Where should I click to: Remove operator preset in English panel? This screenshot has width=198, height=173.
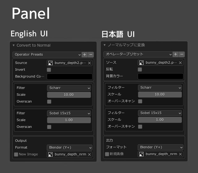coord(90,55)
